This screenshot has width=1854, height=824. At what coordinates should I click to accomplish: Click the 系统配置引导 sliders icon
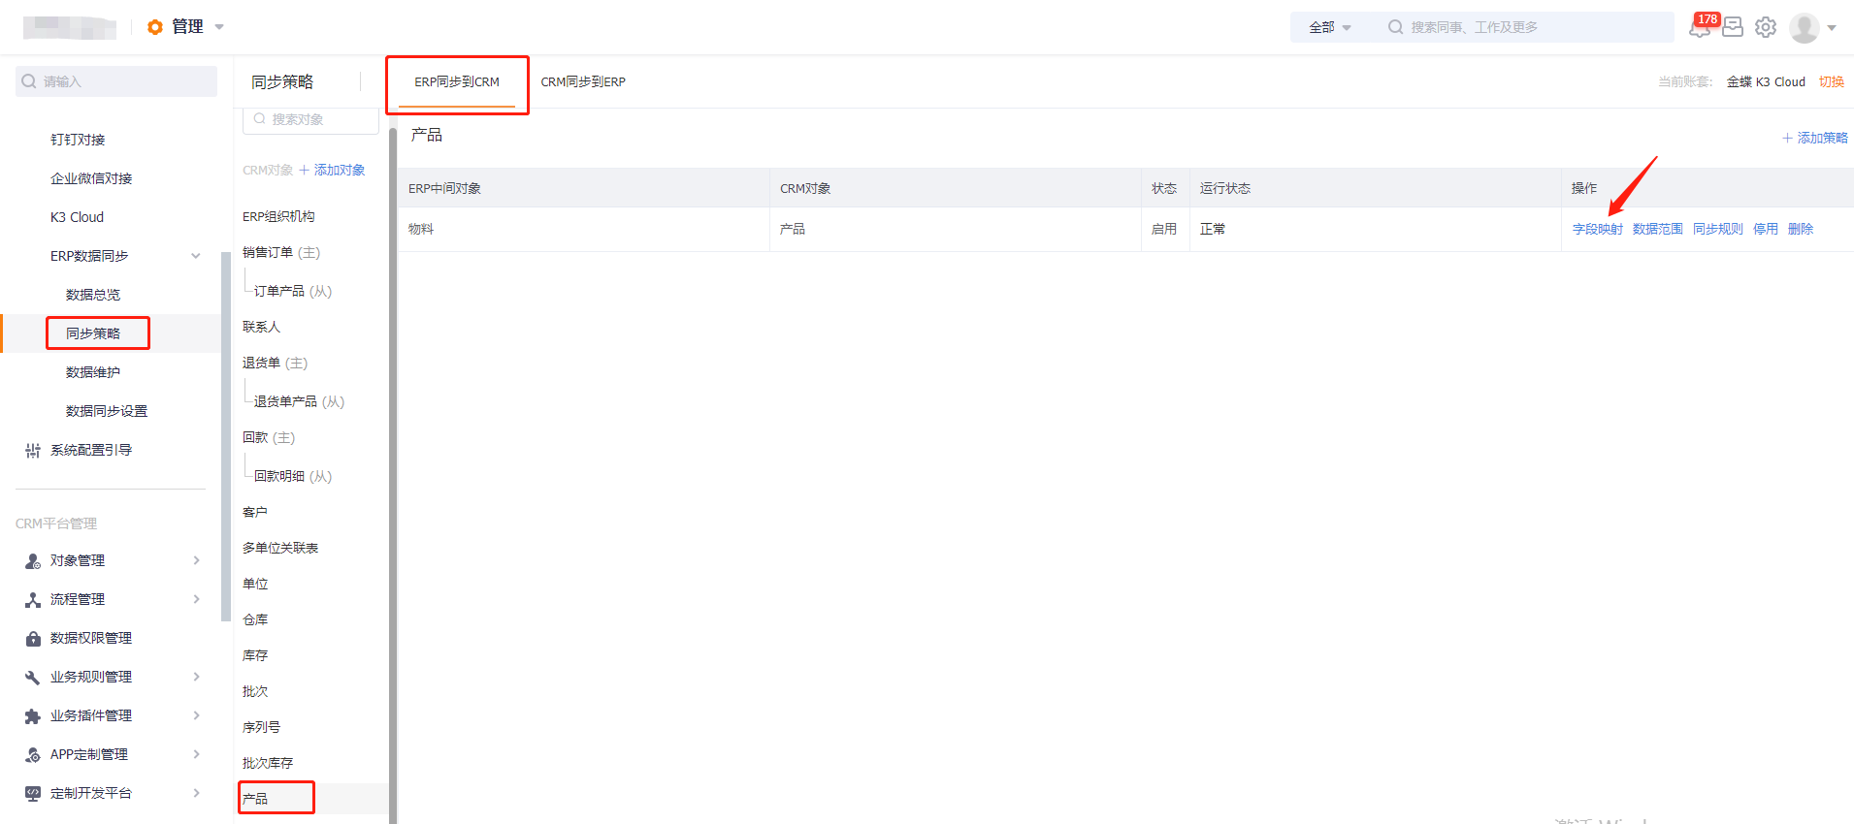point(33,450)
